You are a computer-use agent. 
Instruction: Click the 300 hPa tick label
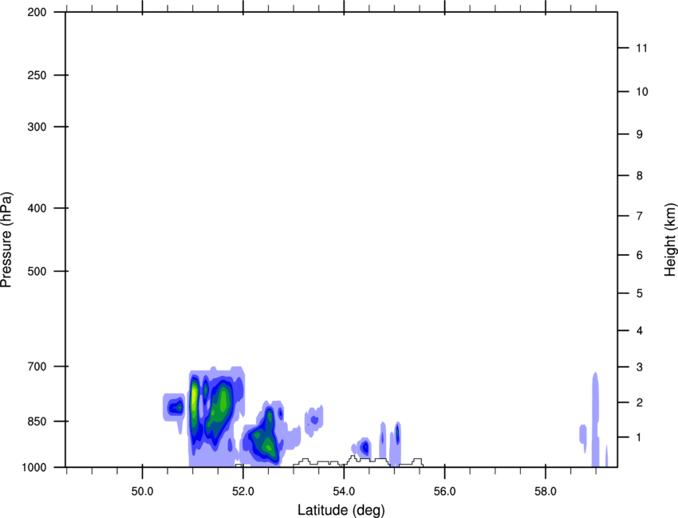(37, 128)
